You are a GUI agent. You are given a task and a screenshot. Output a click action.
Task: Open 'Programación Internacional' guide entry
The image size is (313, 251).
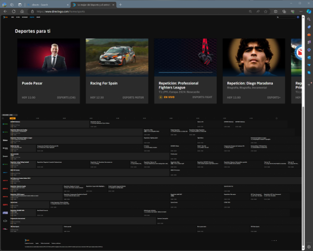[83, 221]
